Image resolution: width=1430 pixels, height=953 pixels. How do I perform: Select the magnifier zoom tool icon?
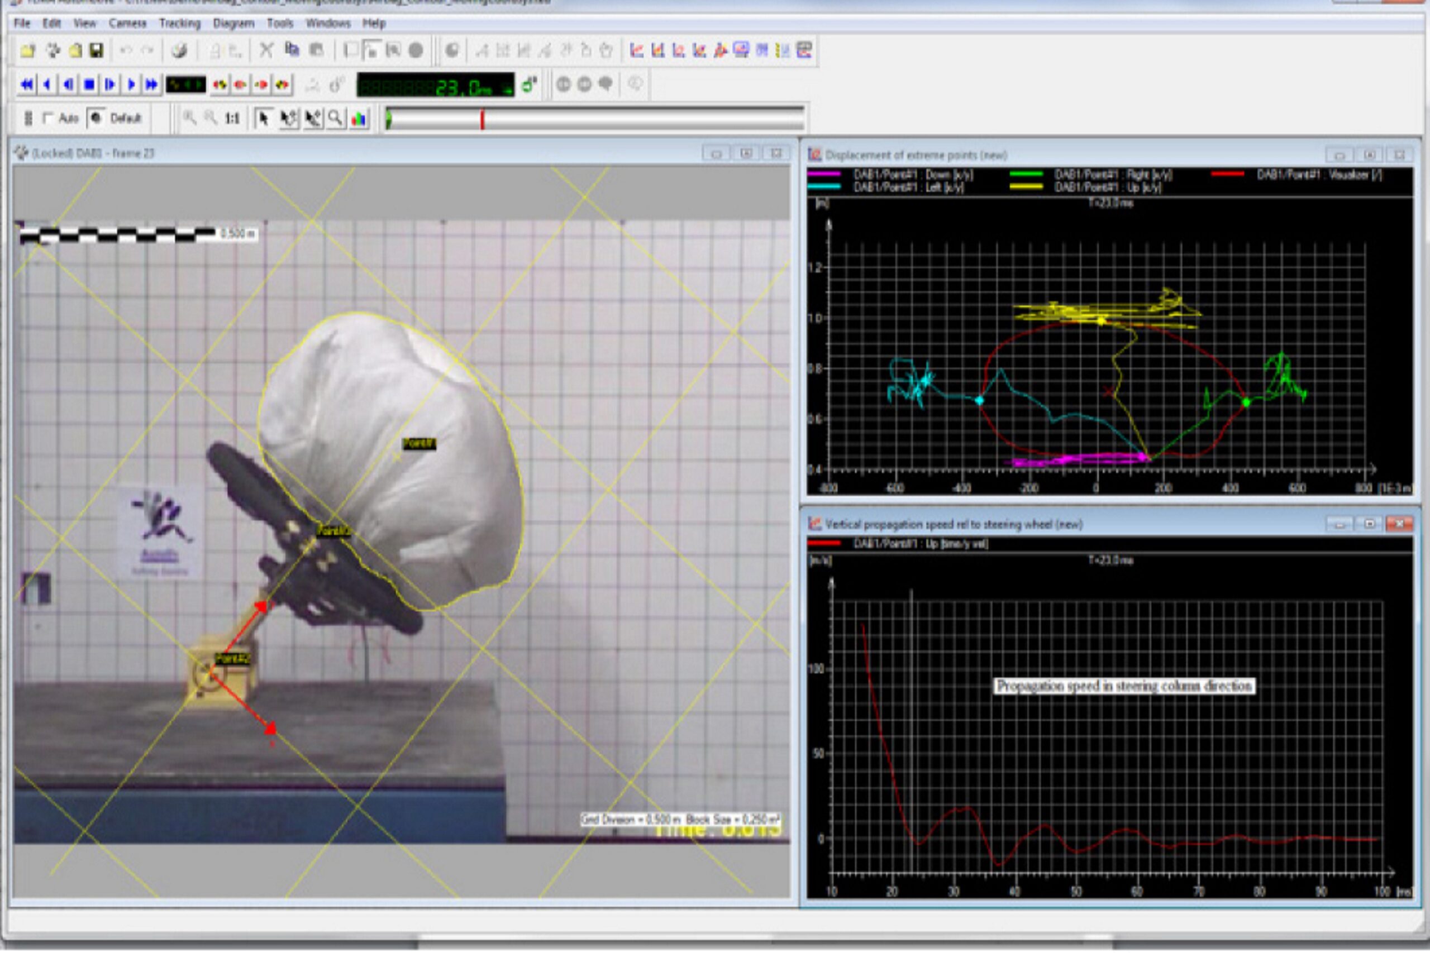tap(335, 118)
